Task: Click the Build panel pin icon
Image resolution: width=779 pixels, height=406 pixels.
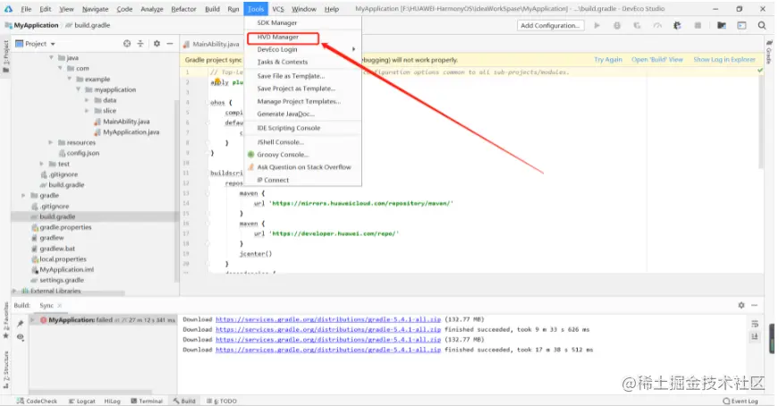Action: click(20, 324)
